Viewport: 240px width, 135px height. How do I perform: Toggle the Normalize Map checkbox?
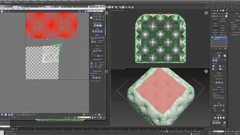coord(231,35)
